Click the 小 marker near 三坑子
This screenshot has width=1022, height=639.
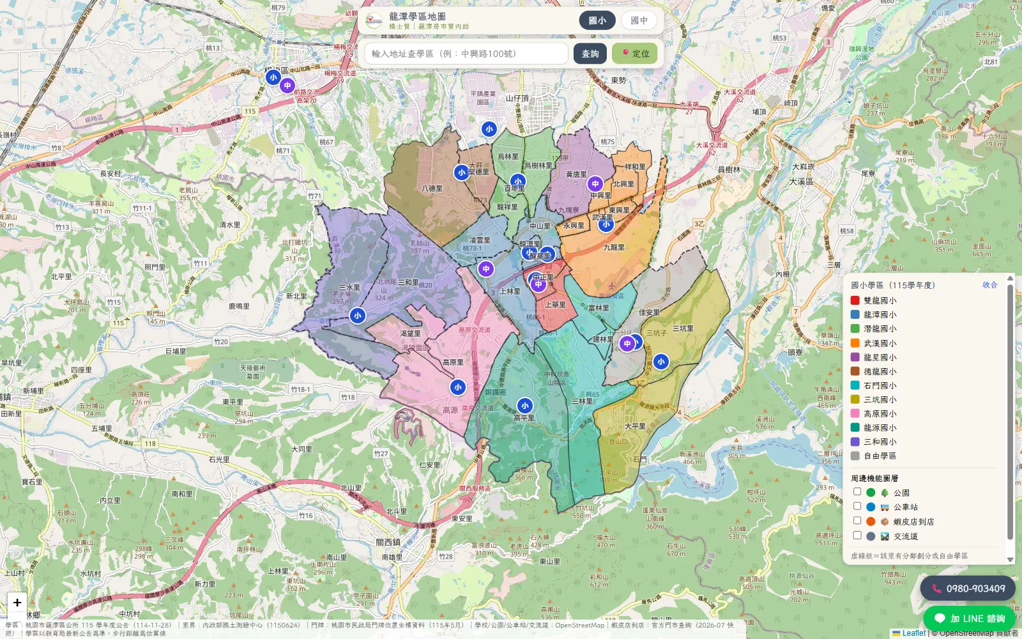click(x=661, y=362)
